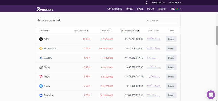Open the notifications bell icon
218x101 pixels.
point(146,2)
